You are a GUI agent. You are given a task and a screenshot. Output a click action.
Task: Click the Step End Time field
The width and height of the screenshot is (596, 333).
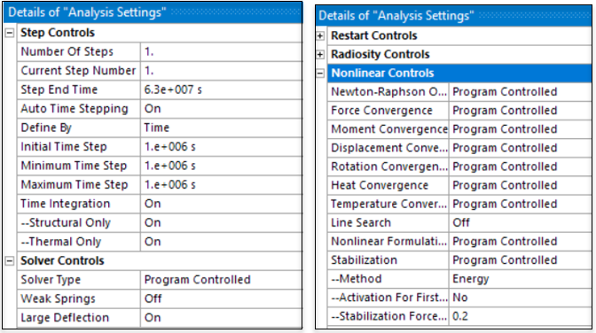coord(221,89)
